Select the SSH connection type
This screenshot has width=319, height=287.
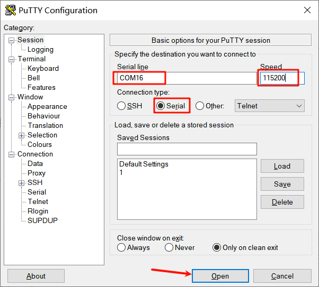point(121,106)
